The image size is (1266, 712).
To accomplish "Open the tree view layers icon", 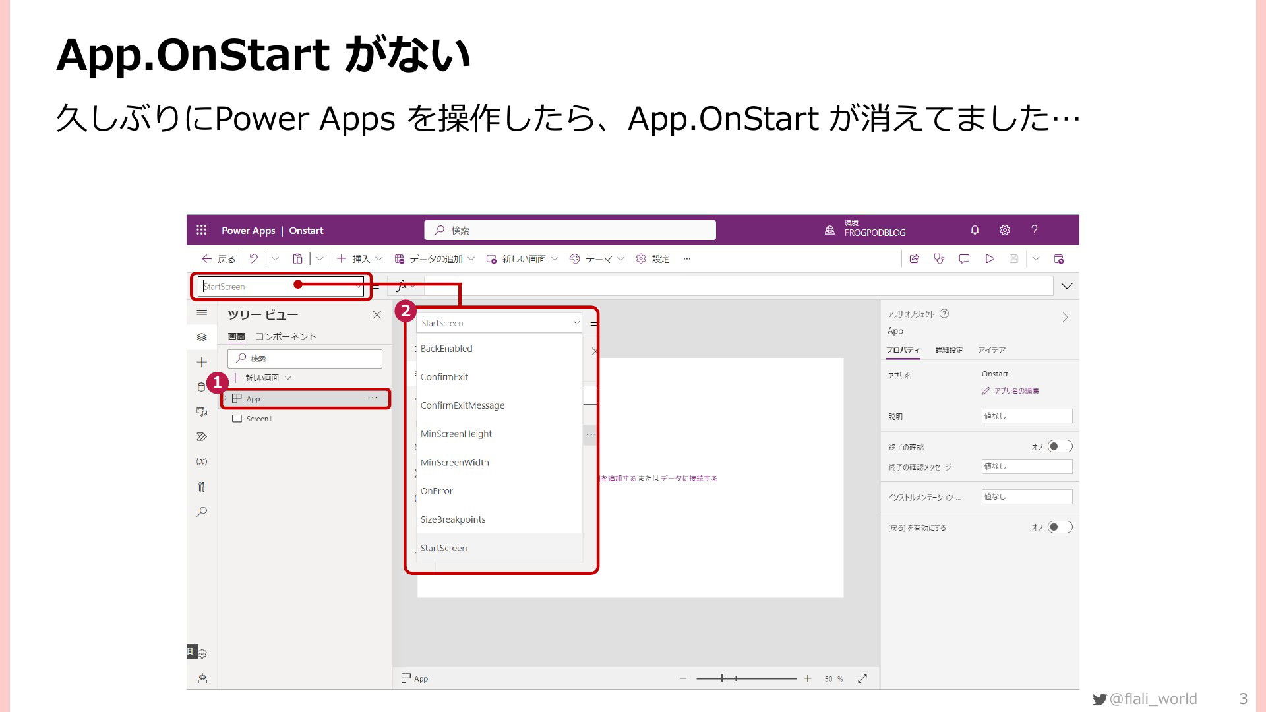I will point(202,337).
